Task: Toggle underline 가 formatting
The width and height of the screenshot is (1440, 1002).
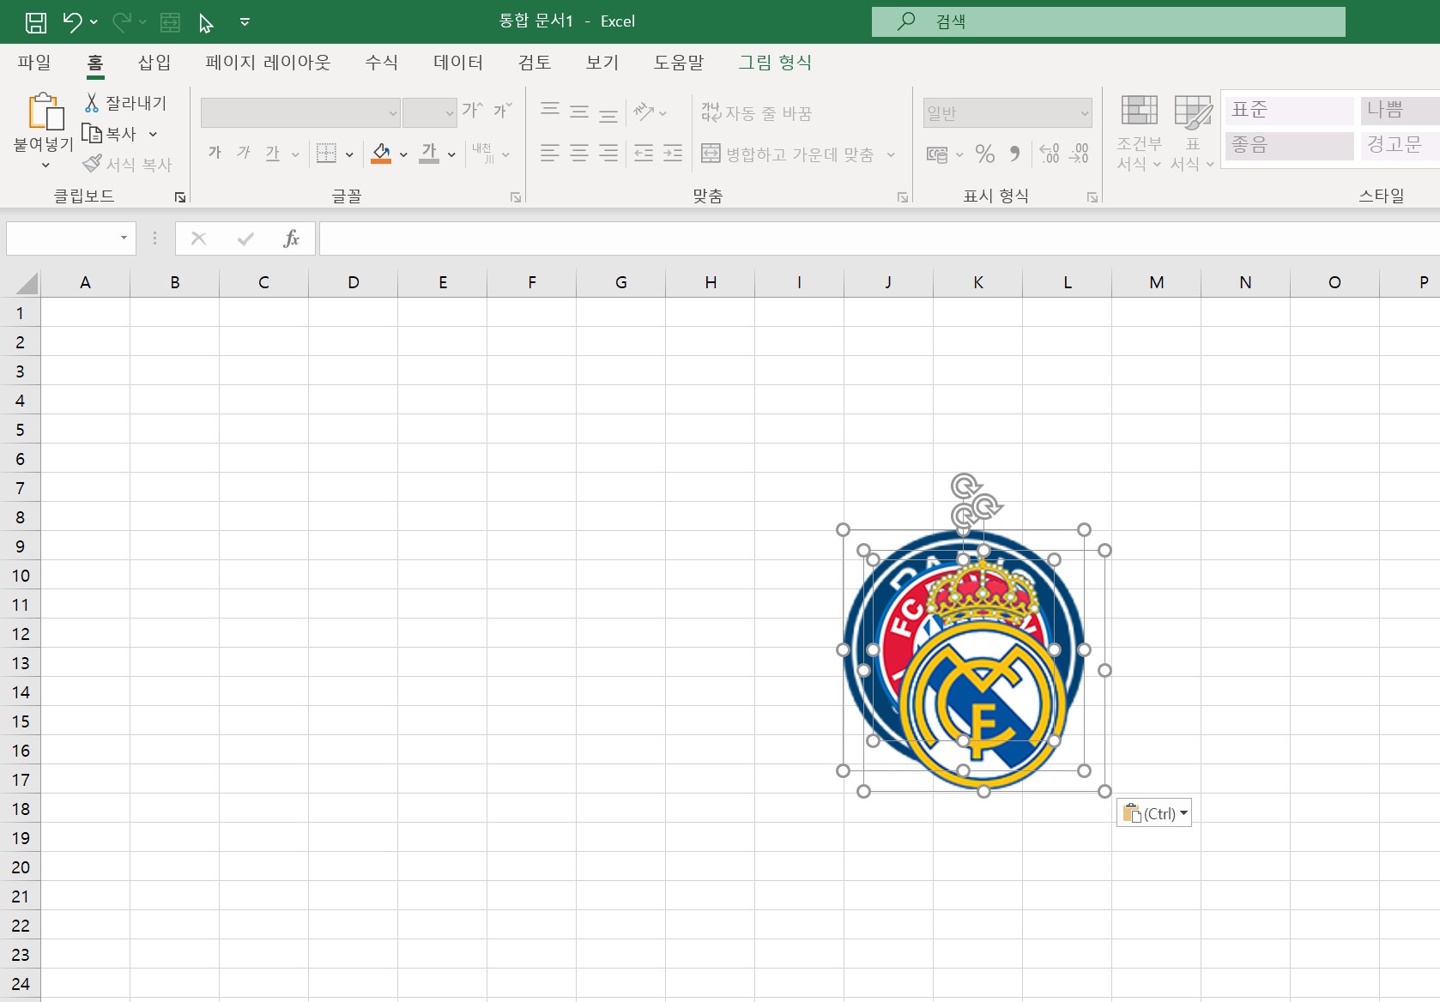Action: click(273, 153)
